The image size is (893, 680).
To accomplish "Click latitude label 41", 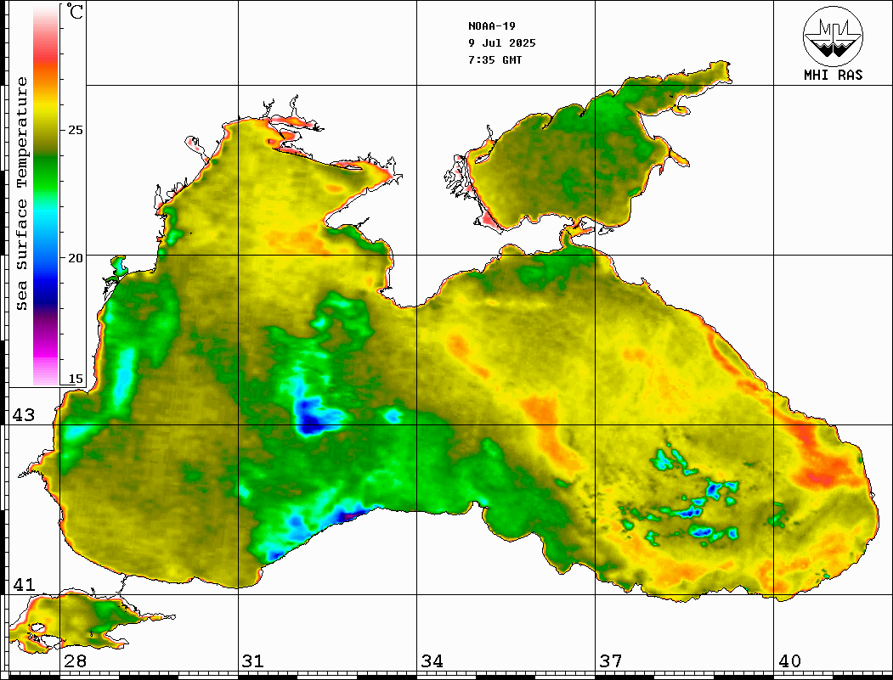I will tap(24, 584).
